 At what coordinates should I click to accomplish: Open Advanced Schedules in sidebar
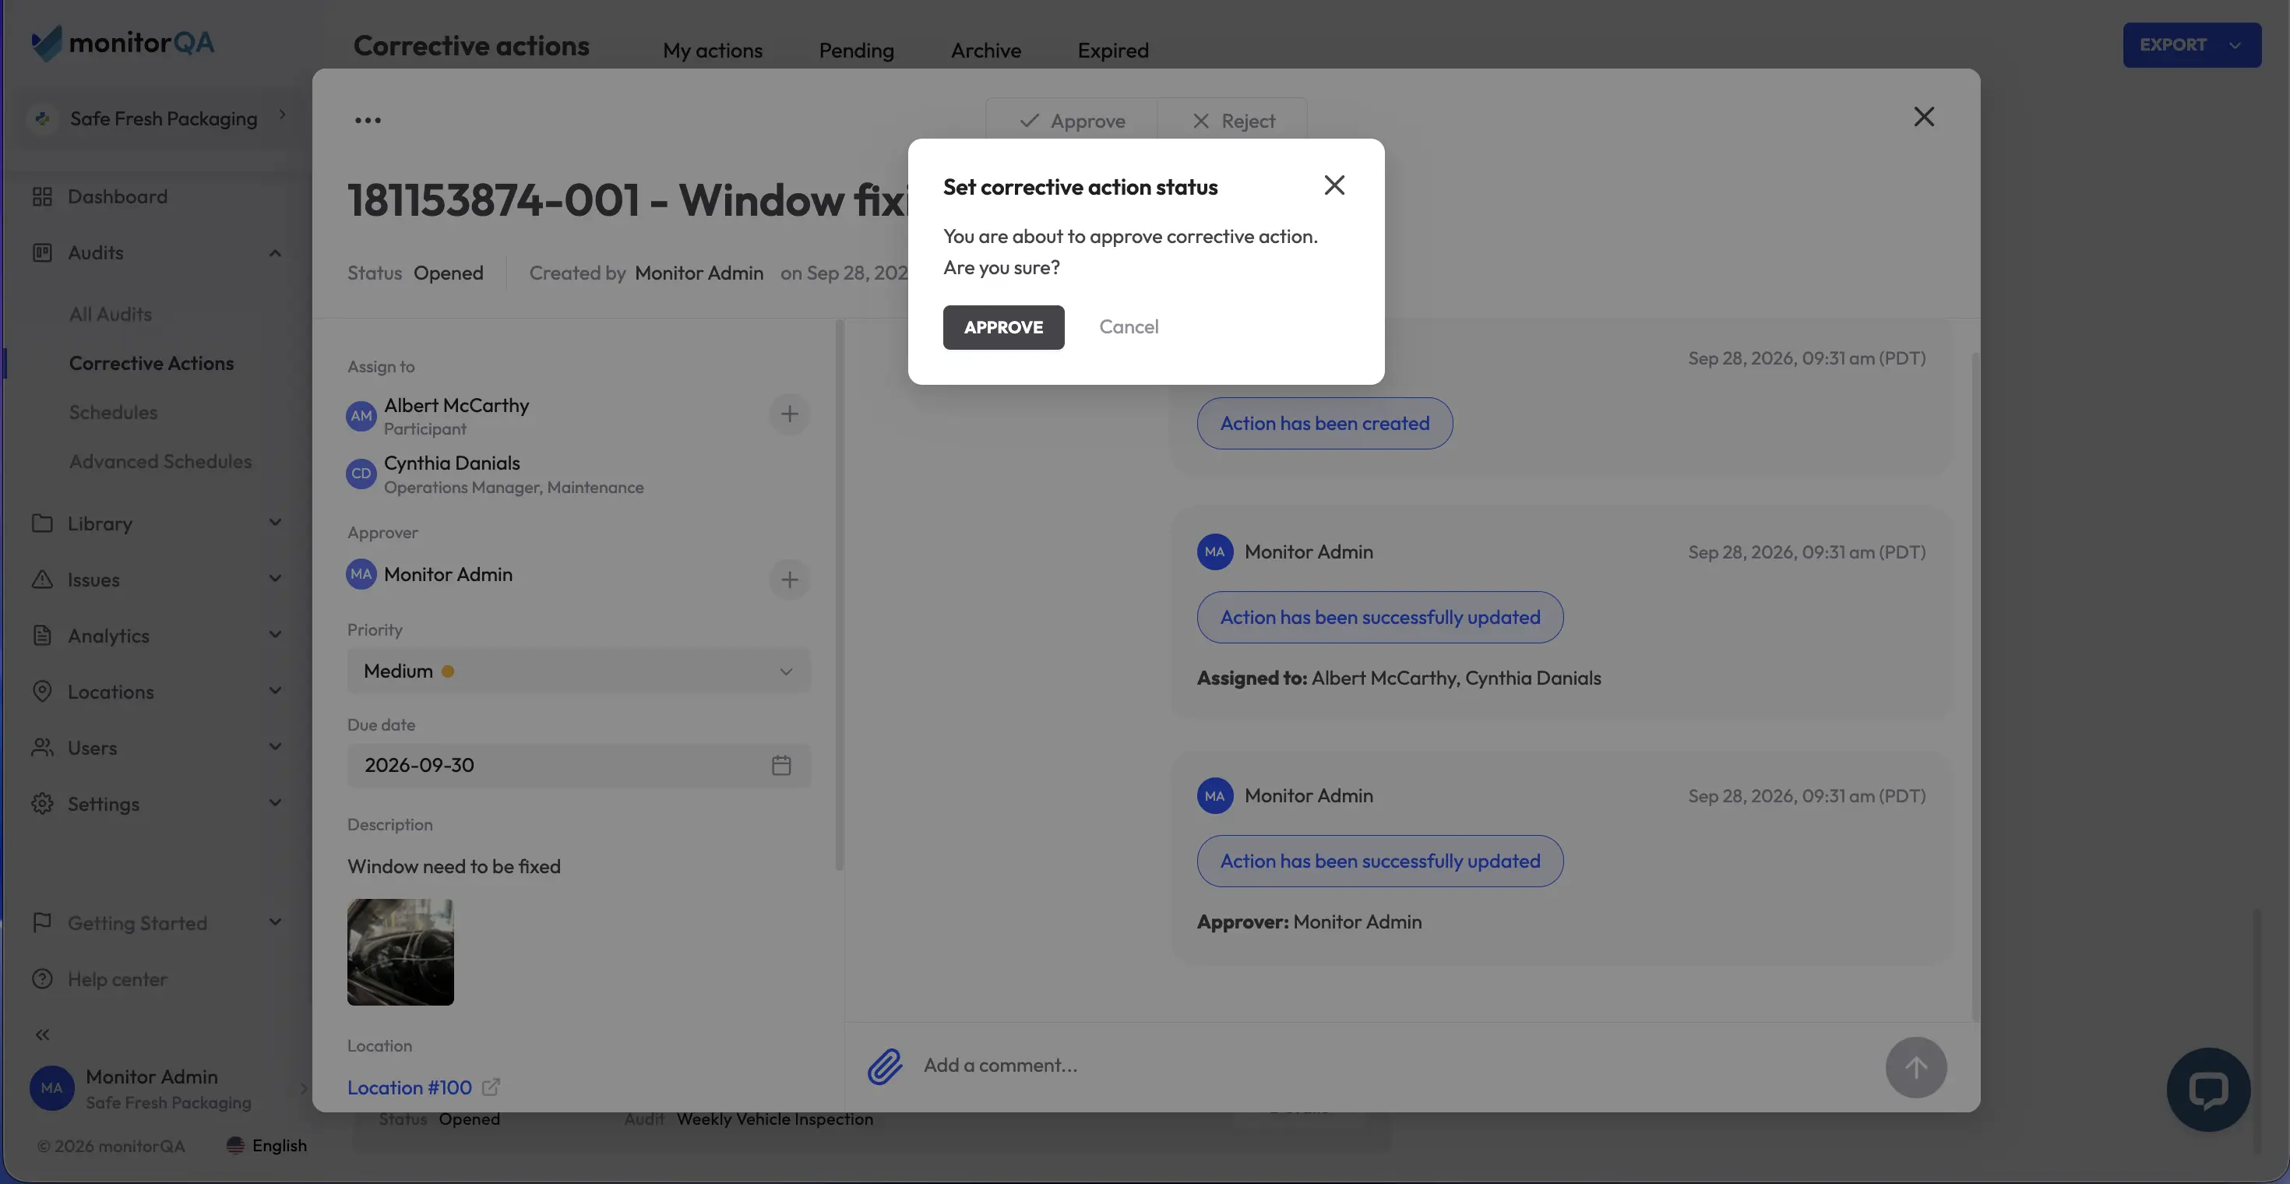(160, 461)
